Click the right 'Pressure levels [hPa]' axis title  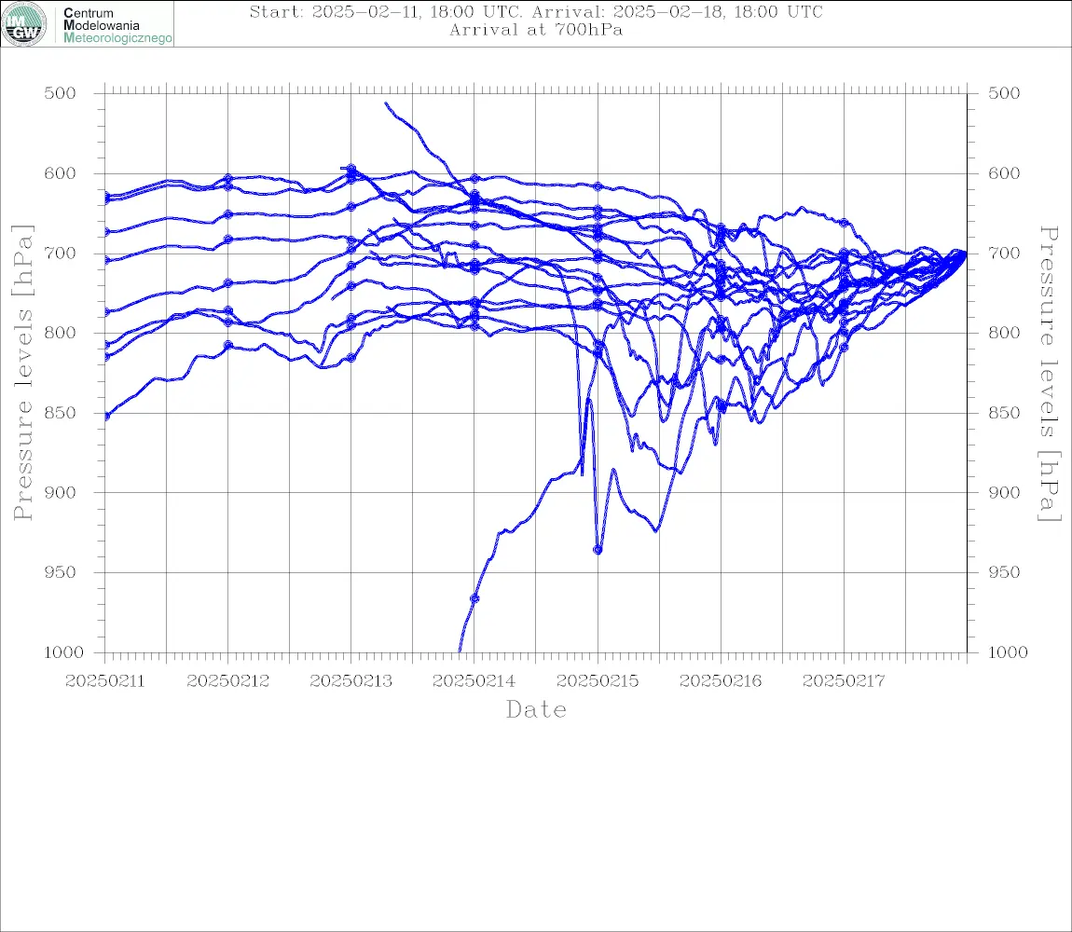pos(1050,374)
